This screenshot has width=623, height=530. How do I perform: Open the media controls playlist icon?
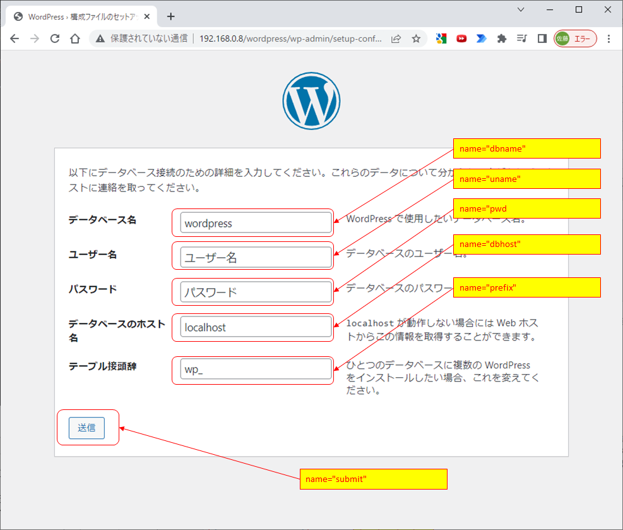[521, 39]
